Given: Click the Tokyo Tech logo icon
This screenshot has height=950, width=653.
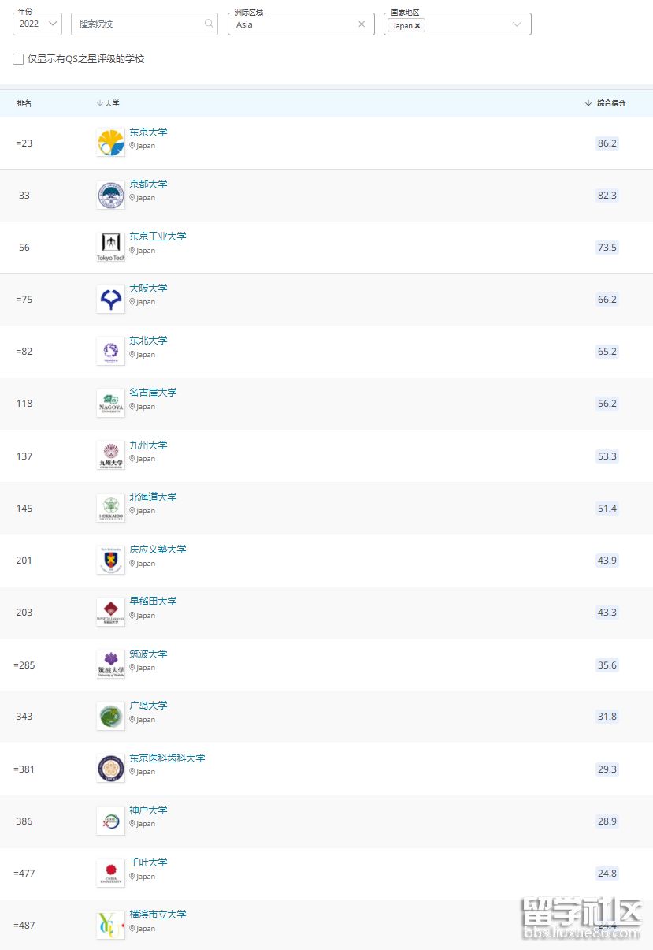Looking at the screenshot, I should pyautogui.click(x=110, y=247).
